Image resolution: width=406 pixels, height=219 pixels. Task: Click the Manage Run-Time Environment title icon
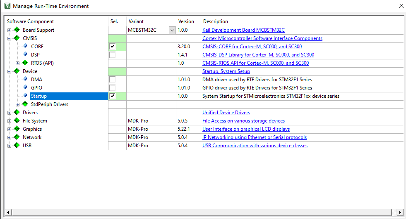[7, 6]
